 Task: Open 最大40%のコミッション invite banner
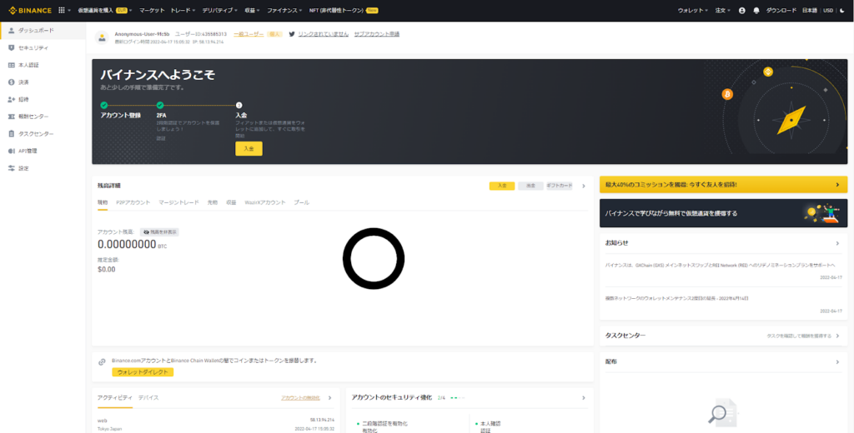tap(723, 184)
